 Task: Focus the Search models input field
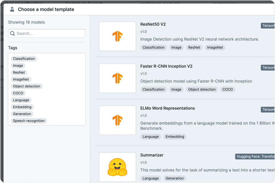(x=47, y=33)
